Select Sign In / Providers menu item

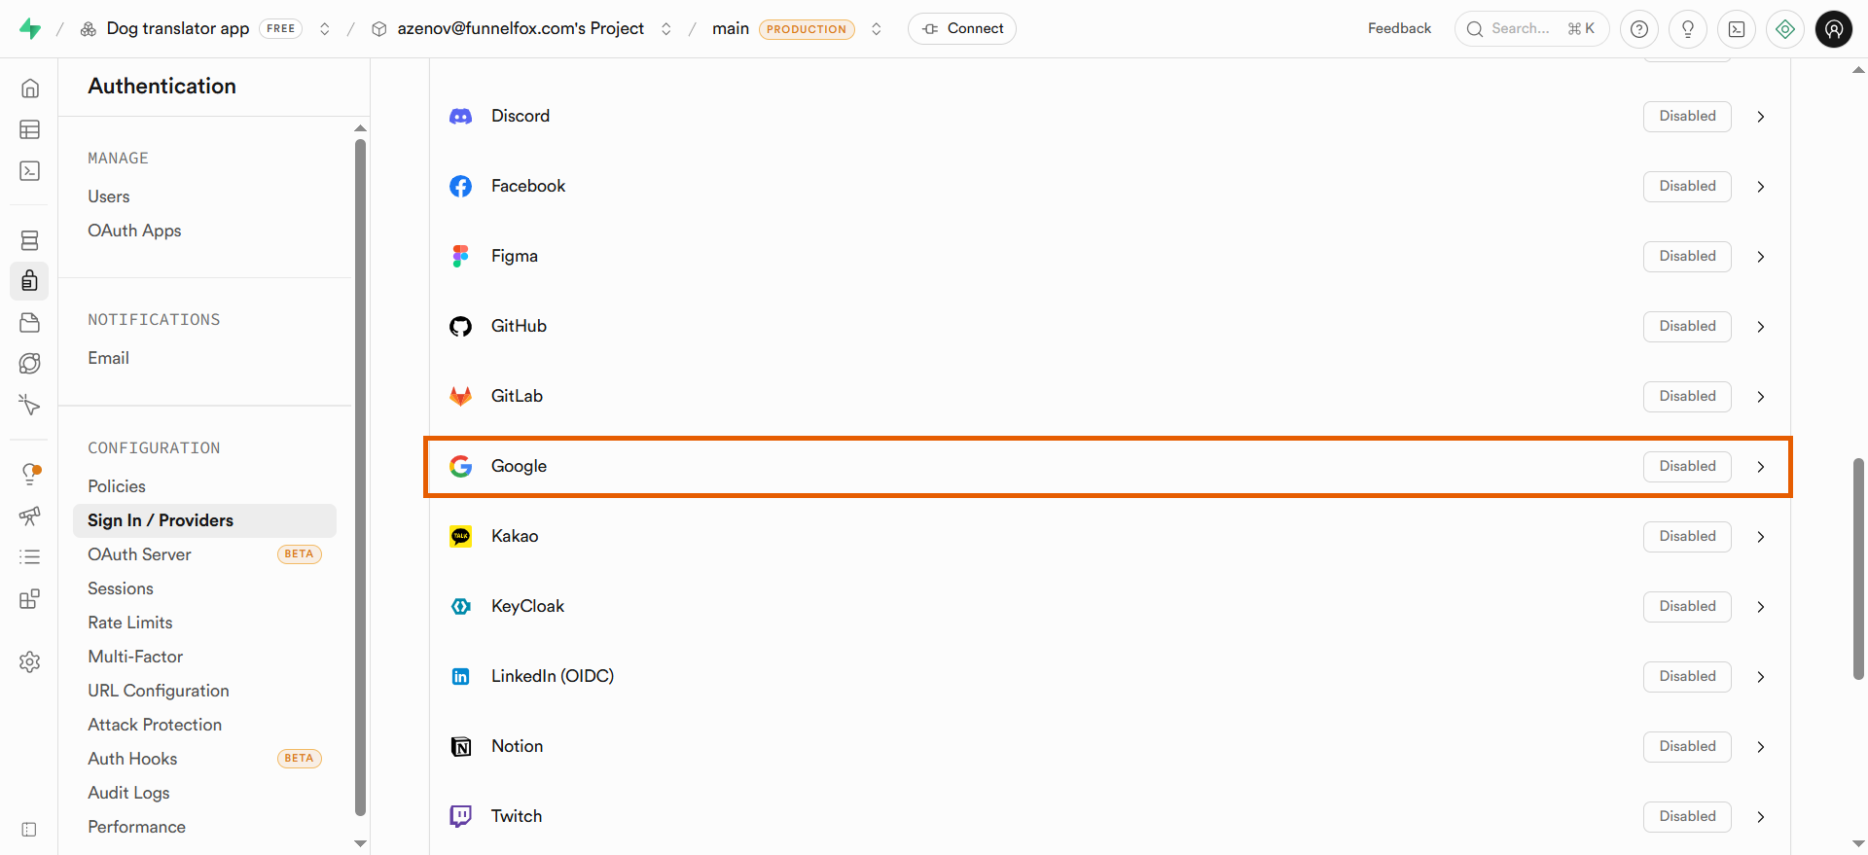(x=204, y=520)
